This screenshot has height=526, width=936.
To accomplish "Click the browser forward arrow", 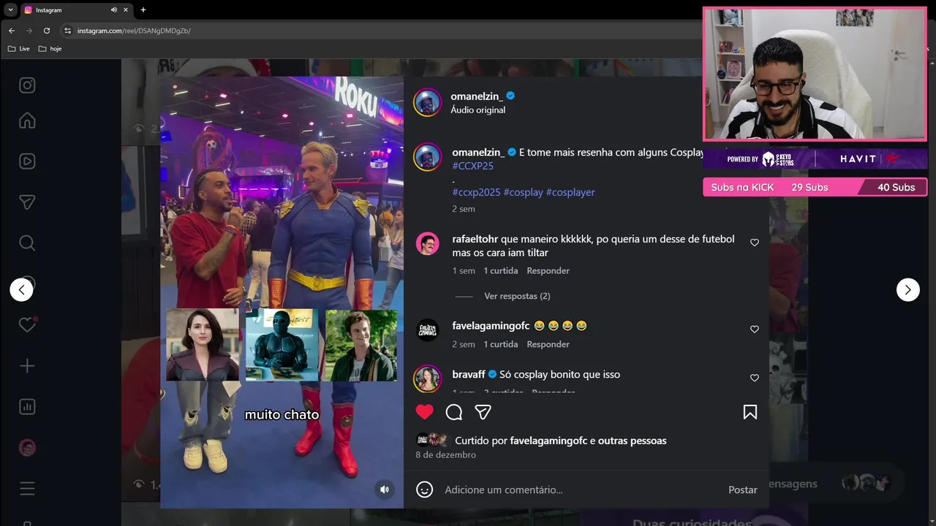I will pyautogui.click(x=29, y=31).
